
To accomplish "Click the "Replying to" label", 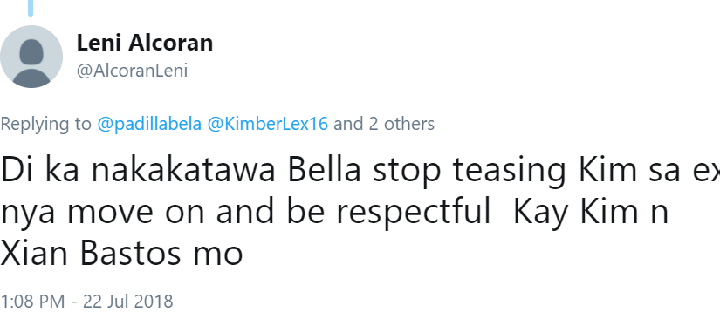I will point(46,124).
